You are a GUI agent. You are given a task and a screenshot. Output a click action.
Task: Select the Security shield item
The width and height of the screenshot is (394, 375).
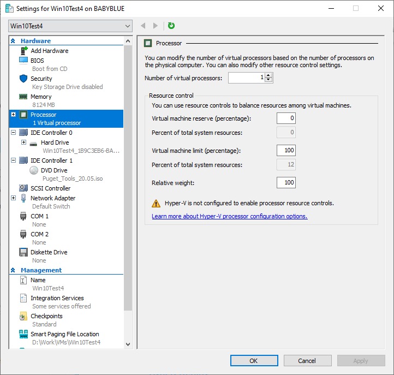(41, 79)
